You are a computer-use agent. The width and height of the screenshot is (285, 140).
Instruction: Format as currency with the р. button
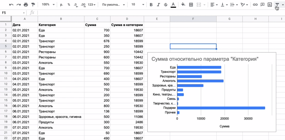pos(62,5)
